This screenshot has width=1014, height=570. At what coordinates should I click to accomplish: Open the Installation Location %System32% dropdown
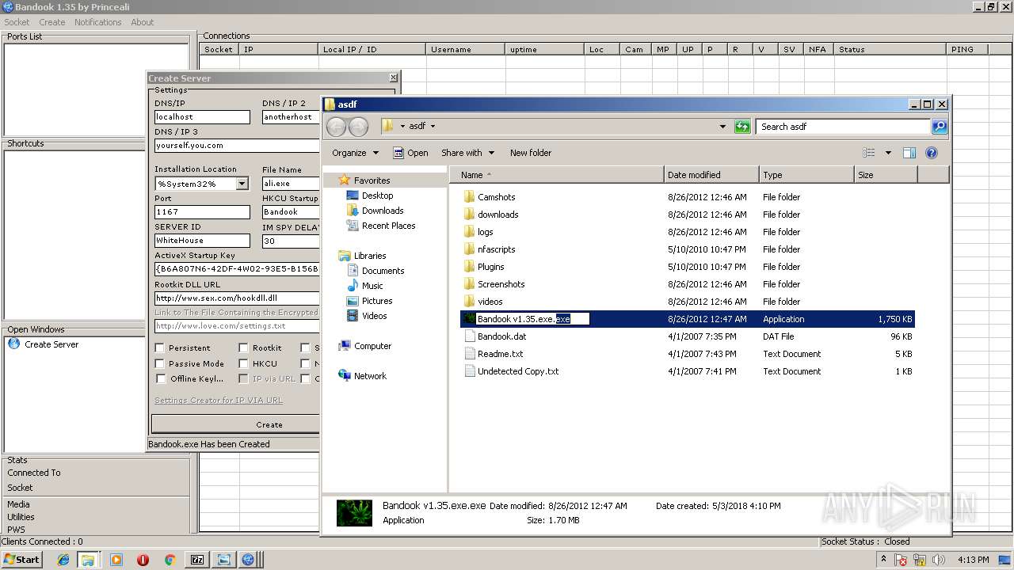point(242,184)
